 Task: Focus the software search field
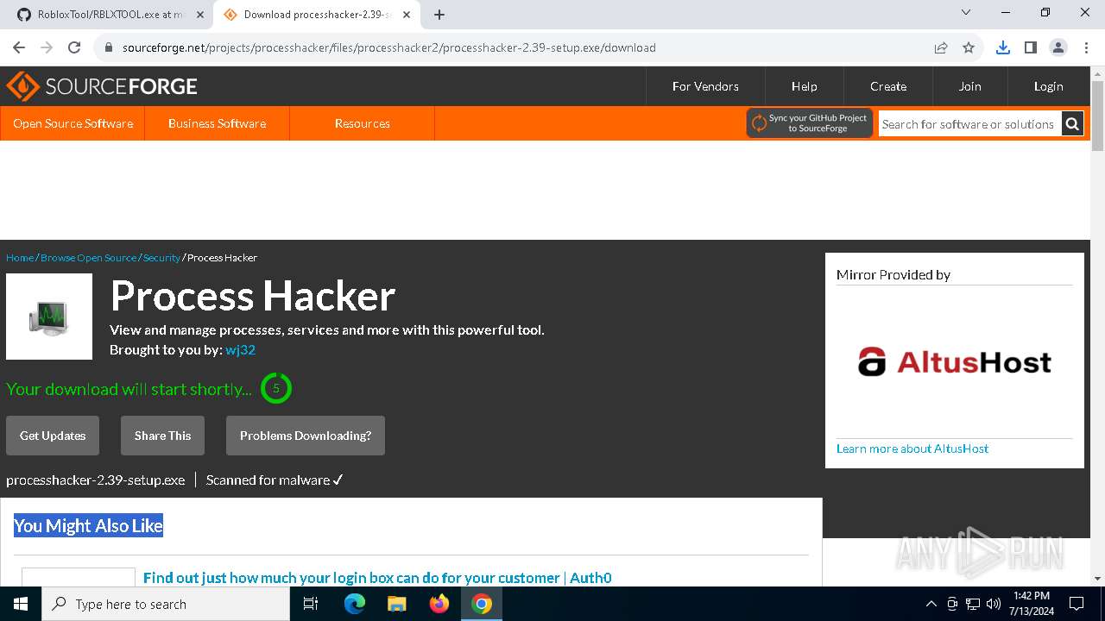point(969,124)
